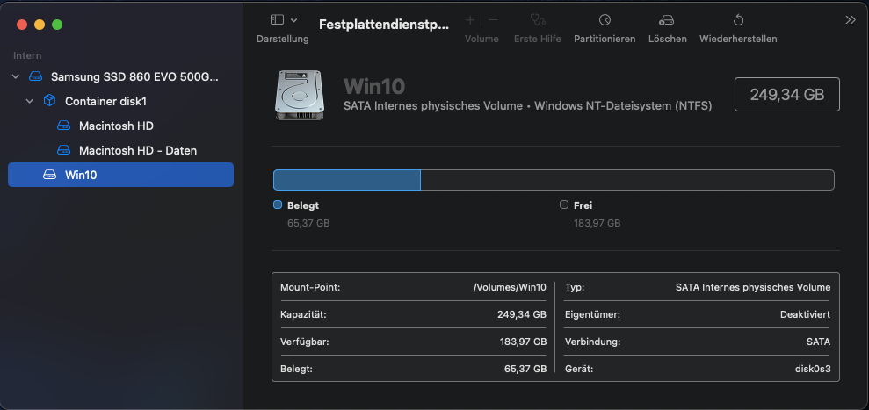Click the Container disk1 cube icon
The height and width of the screenshot is (410, 869).
pos(49,101)
